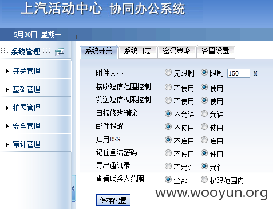The image size is (273, 209).
Task: Switch to the 系统日志 tab
Action: [x=137, y=52]
